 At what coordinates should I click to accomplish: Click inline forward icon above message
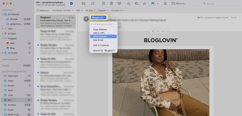(x=168, y=31)
